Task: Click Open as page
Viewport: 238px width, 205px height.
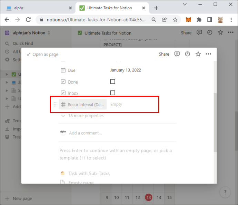Action: [43, 55]
